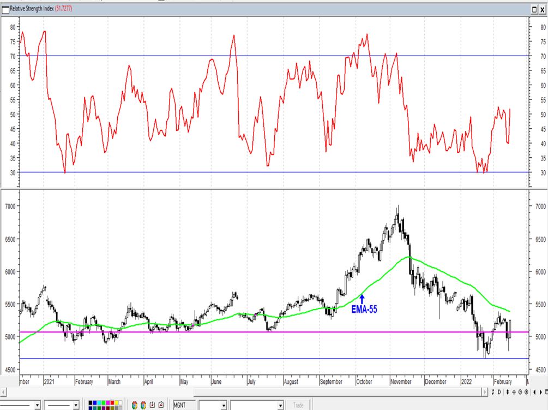Click the last small icon before the MGNT field
This screenshot has width=548, height=410.
click(161, 405)
